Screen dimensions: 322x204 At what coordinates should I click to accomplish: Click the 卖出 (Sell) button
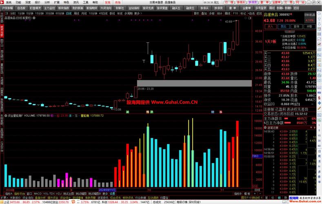(282, 27)
